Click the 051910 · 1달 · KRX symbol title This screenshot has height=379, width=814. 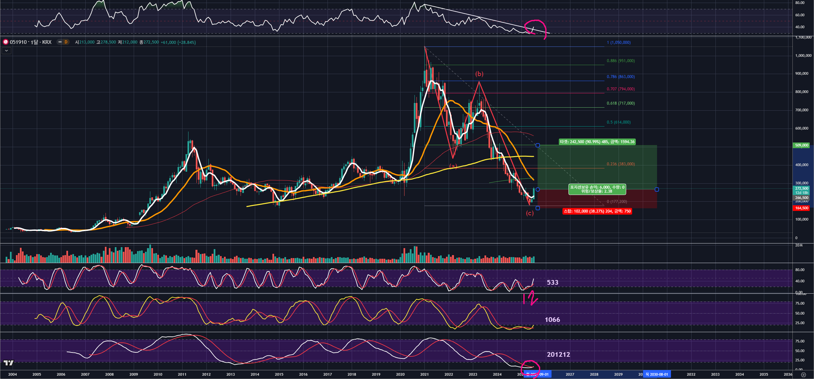(x=31, y=42)
